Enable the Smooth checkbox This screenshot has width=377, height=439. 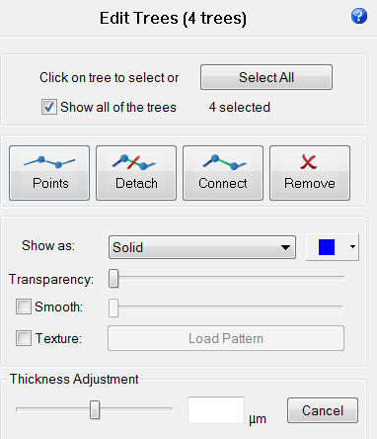coord(24,307)
